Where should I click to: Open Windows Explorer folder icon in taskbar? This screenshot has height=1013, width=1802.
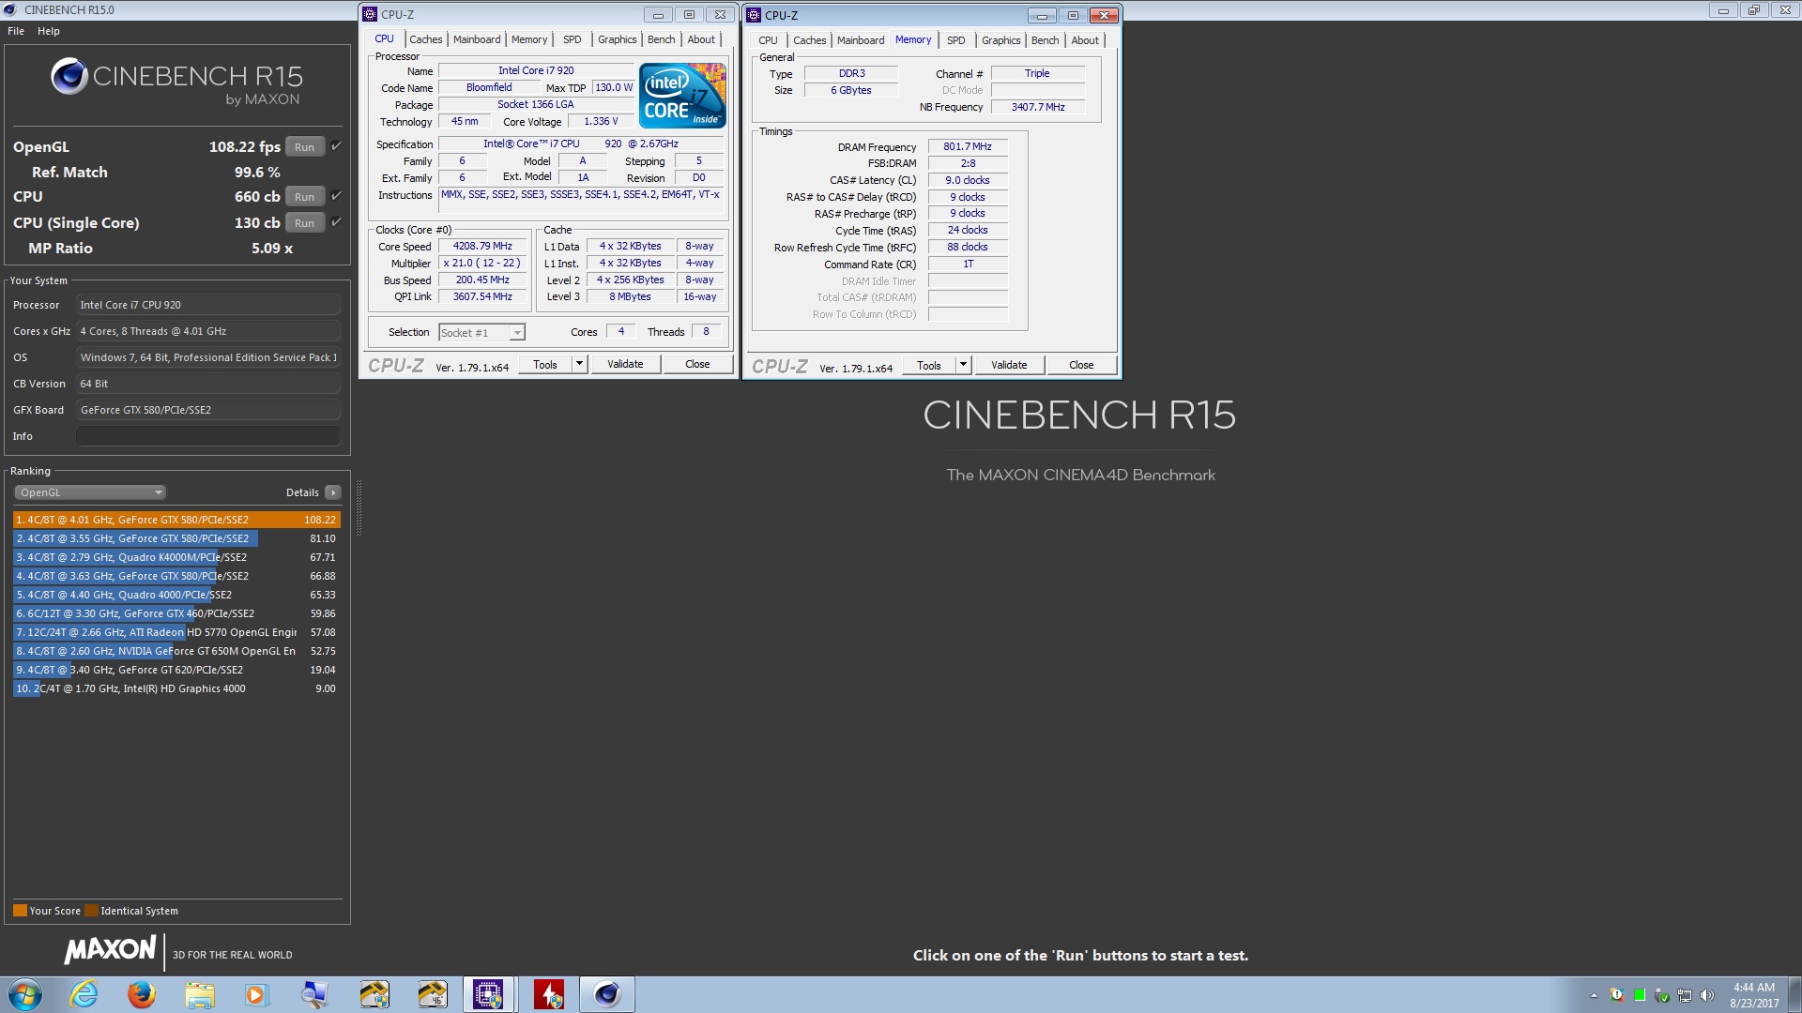tap(200, 994)
